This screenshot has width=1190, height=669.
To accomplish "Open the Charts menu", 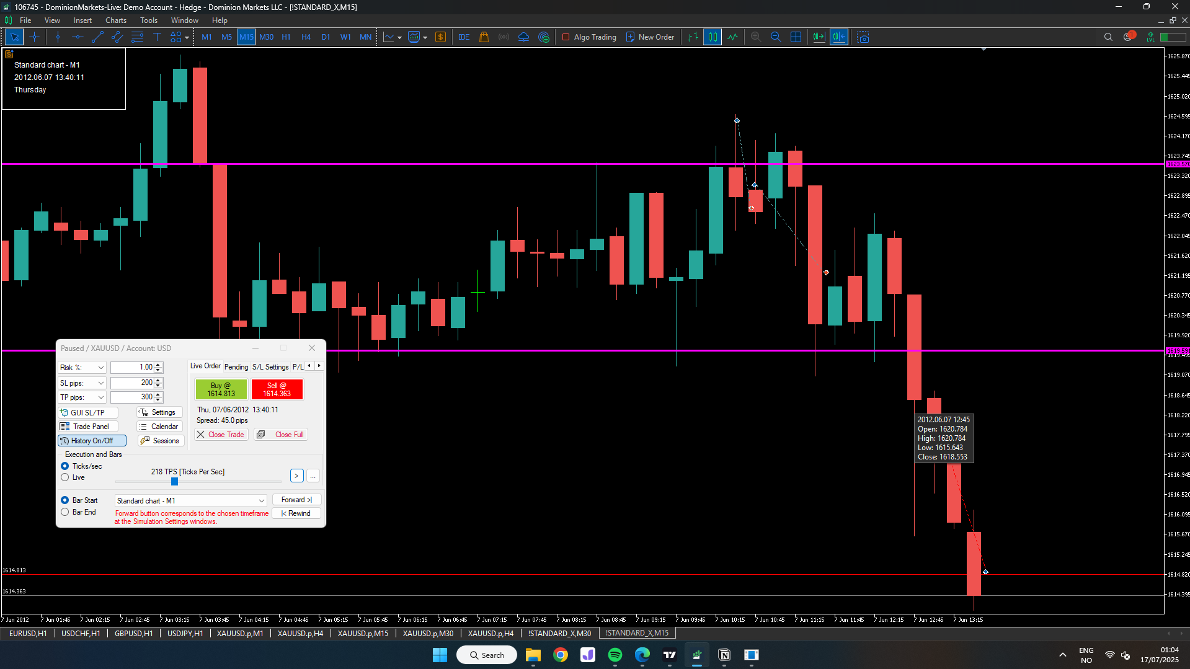I will [x=116, y=20].
